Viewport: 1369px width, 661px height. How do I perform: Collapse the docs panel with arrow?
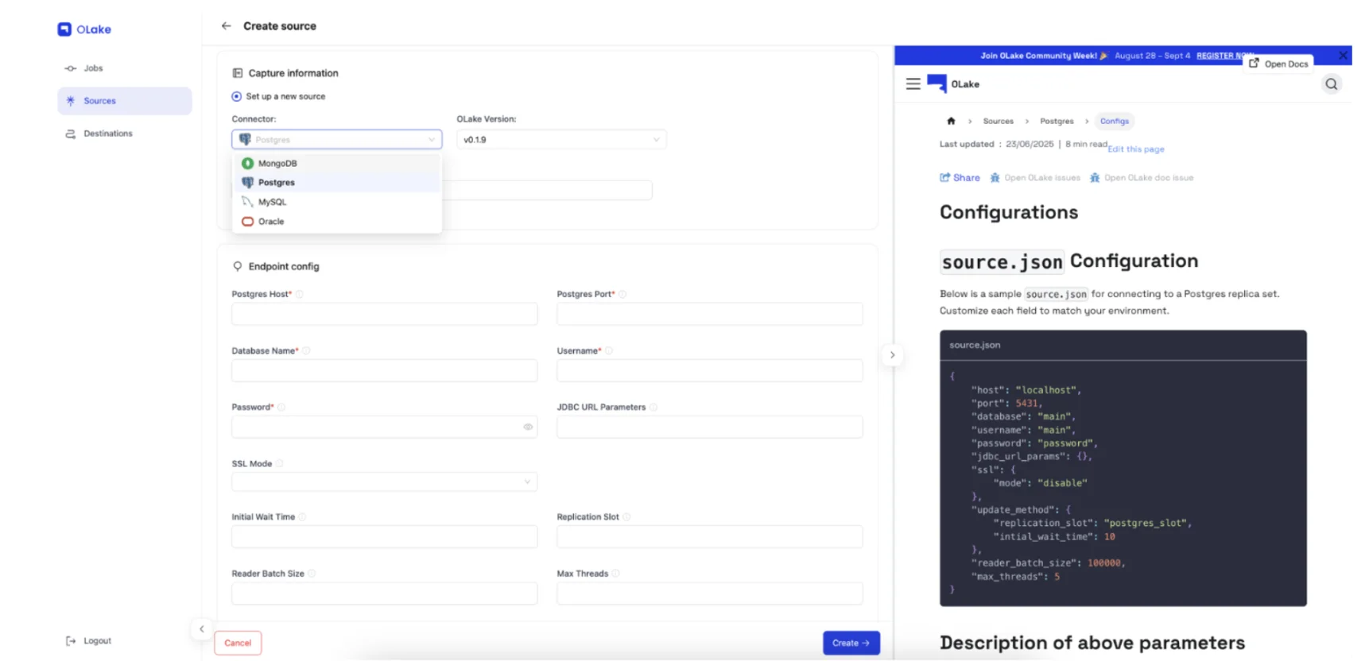[892, 355]
